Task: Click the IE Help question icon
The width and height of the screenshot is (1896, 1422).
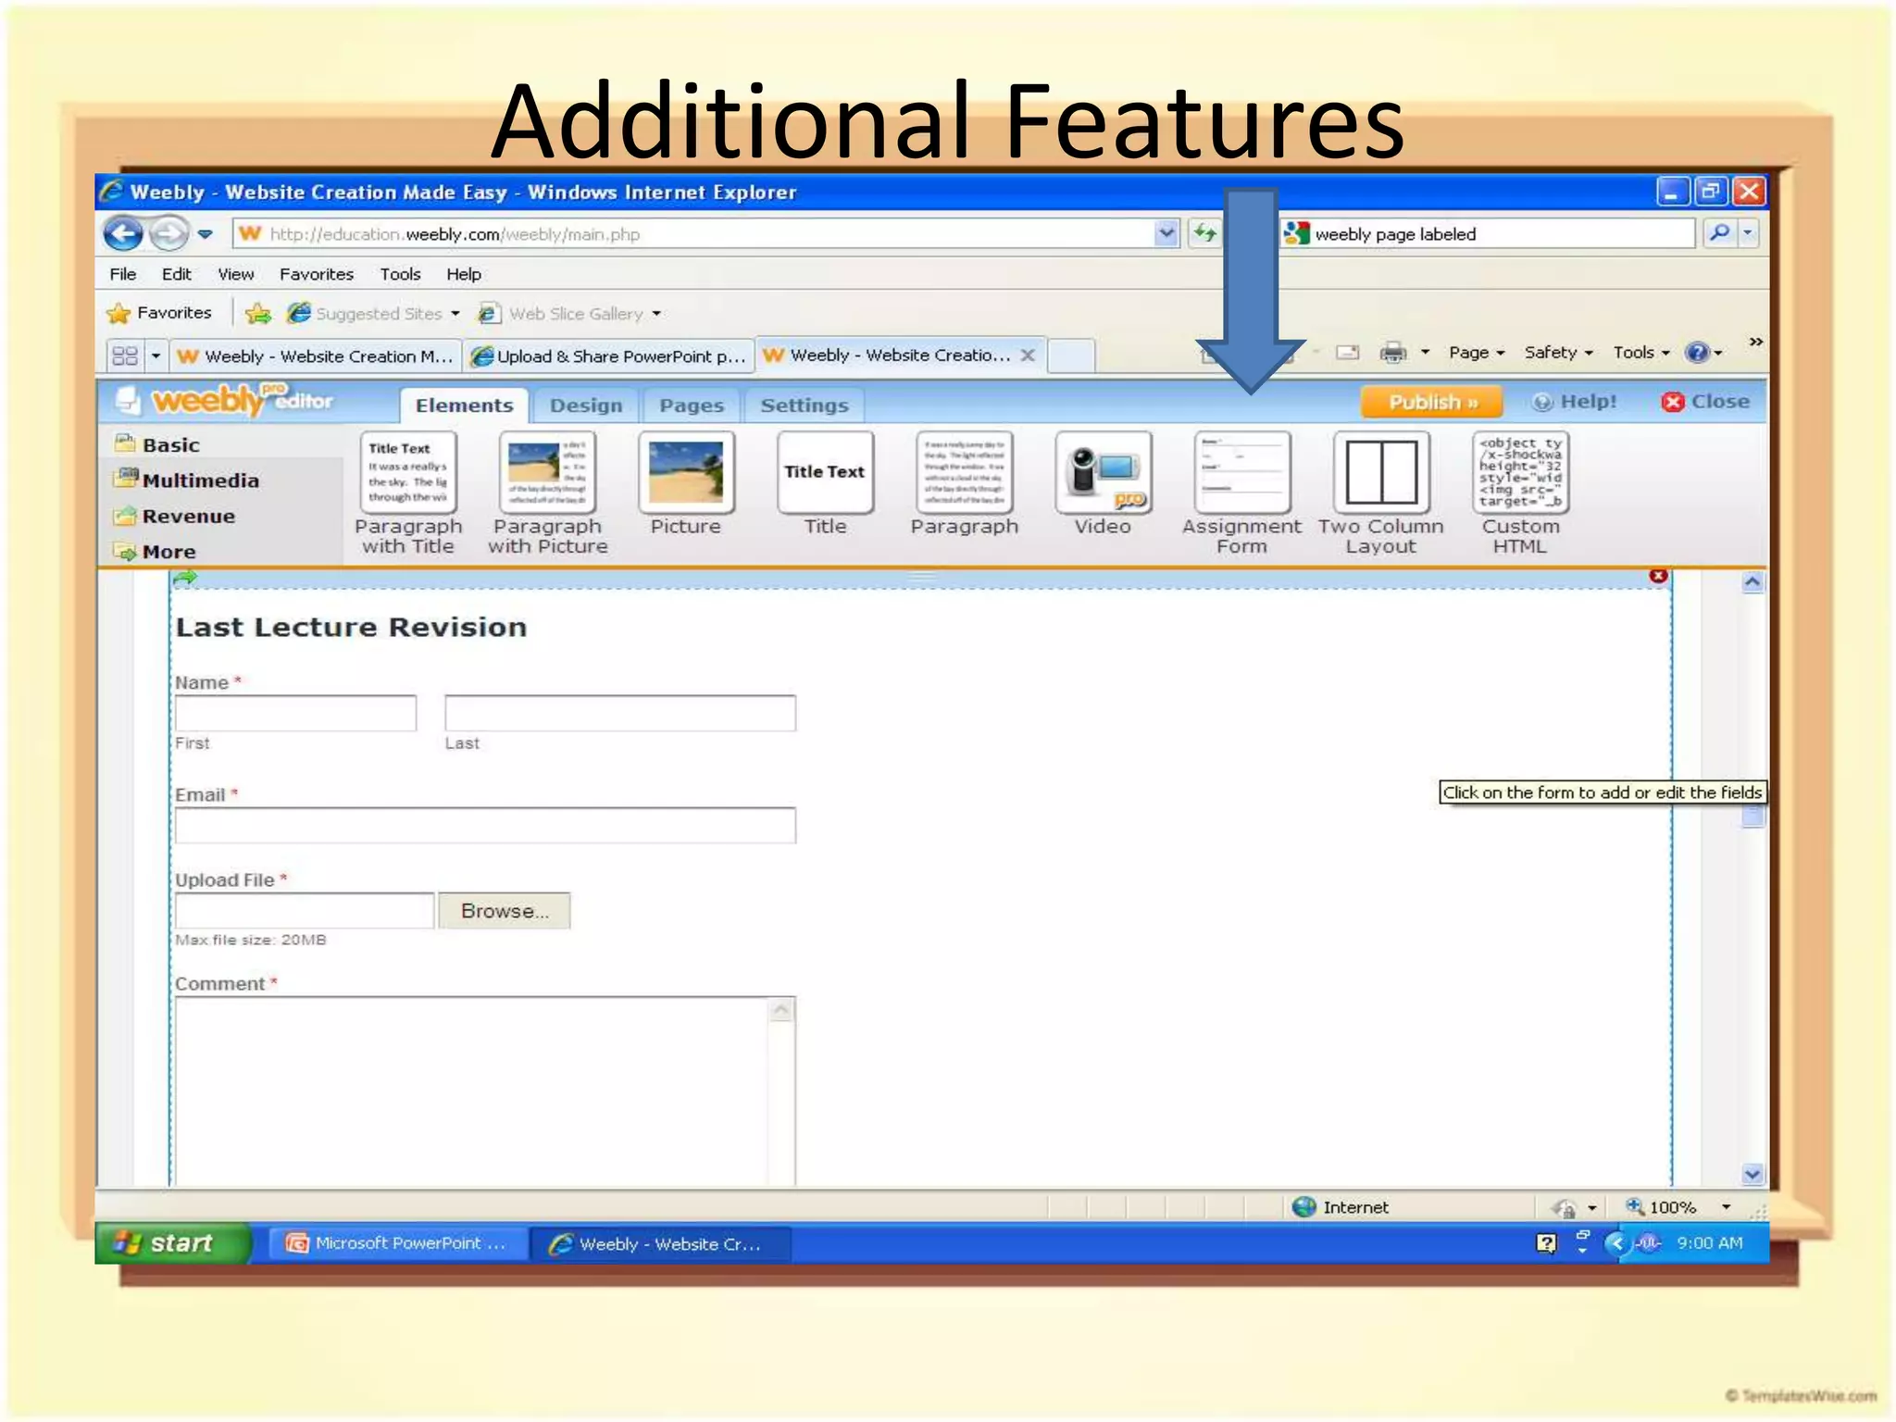Action: pyautogui.click(x=1697, y=353)
